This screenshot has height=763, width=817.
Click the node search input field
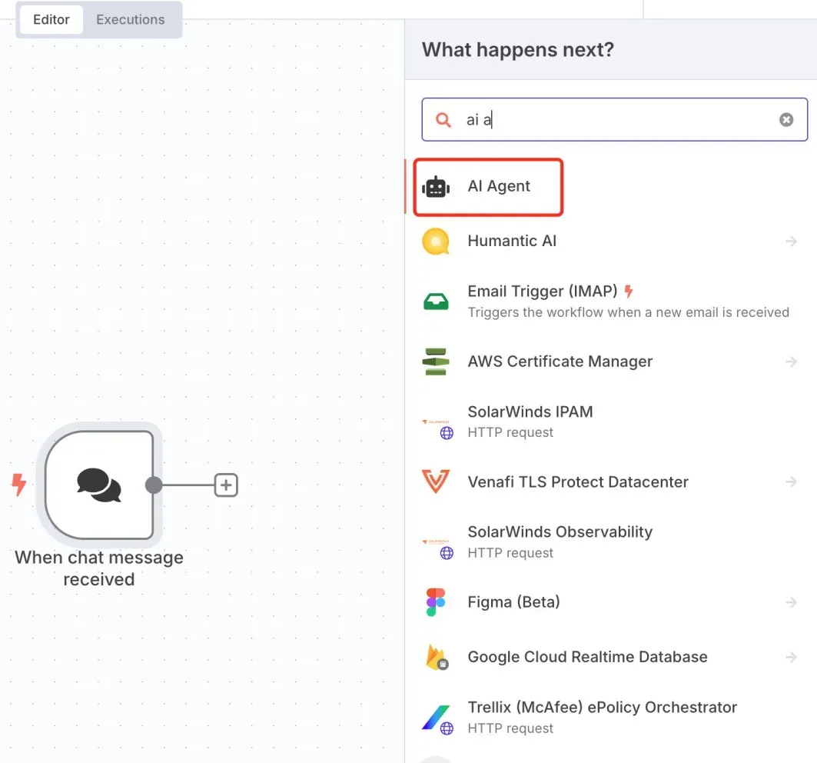(x=614, y=119)
